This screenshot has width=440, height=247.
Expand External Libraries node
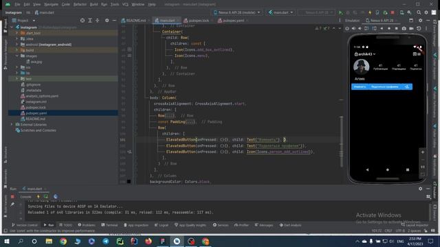[x=12, y=124]
